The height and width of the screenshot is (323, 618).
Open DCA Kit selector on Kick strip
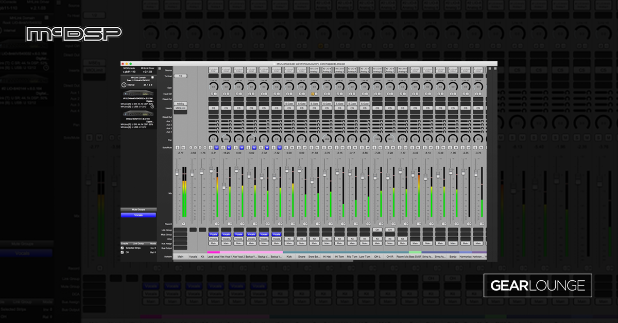289,239
